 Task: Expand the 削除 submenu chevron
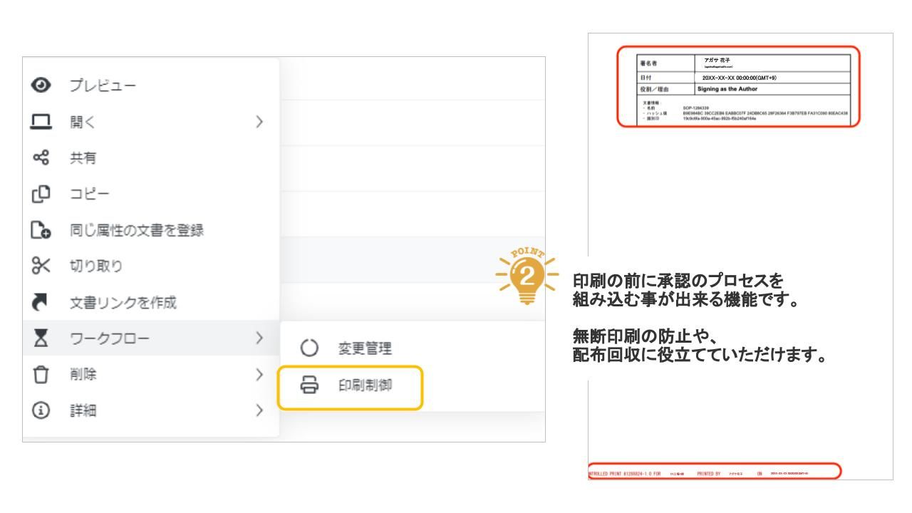(x=259, y=371)
